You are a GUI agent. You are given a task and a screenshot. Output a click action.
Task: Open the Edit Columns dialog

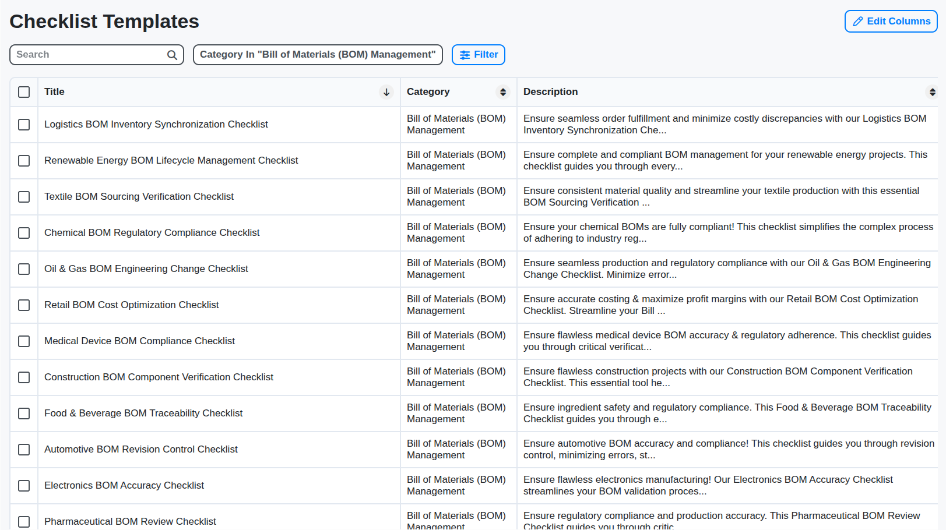(x=891, y=21)
